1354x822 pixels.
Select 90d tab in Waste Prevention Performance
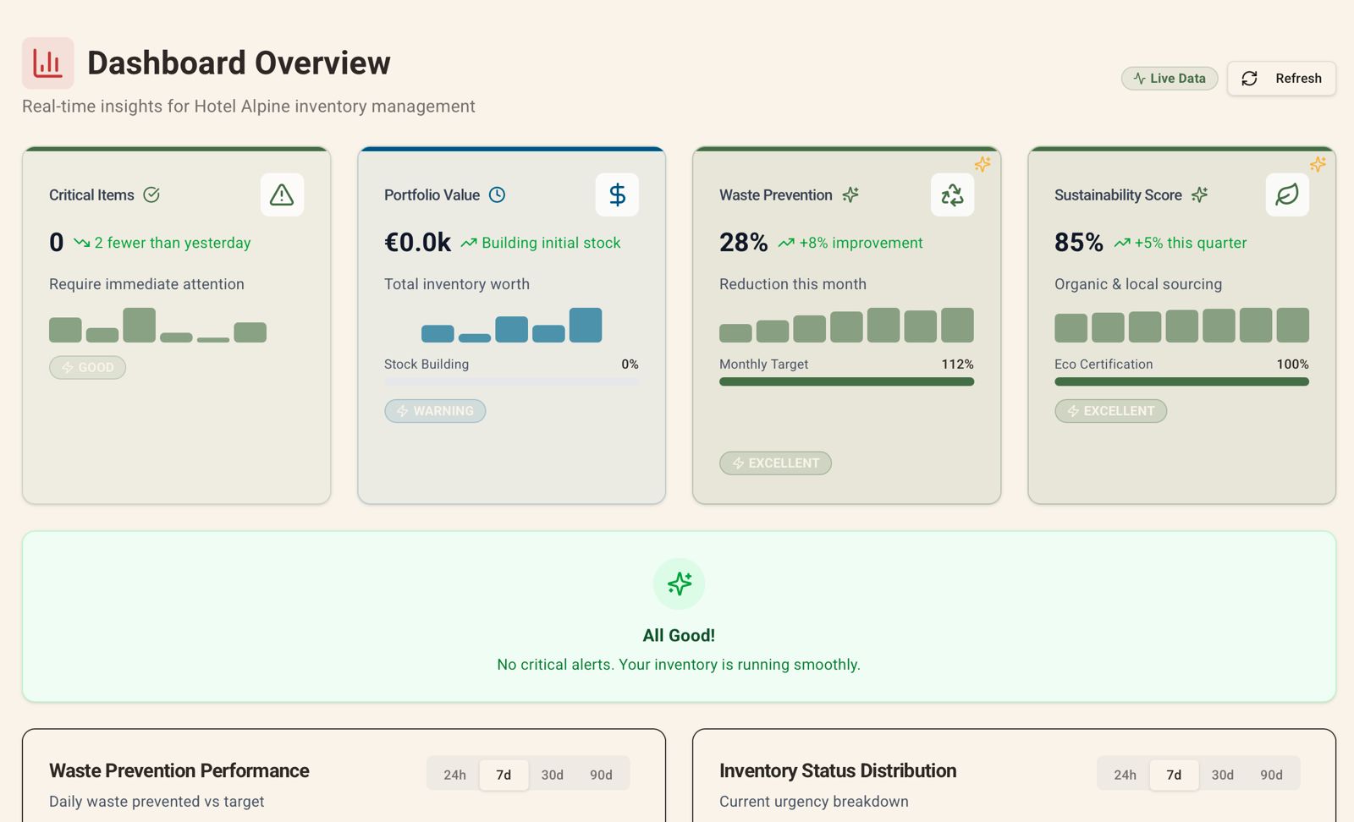pyautogui.click(x=601, y=775)
